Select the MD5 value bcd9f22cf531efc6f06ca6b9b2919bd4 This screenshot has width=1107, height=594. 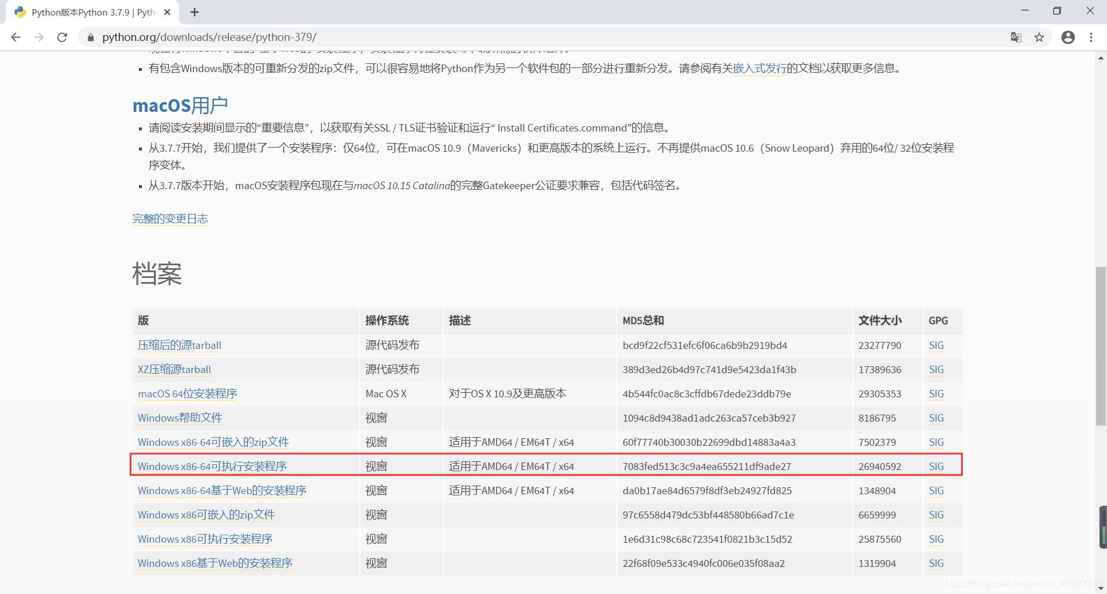pyautogui.click(x=705, y=345)
